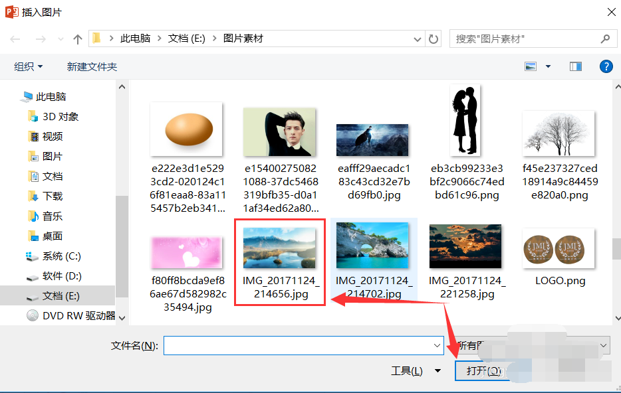This screenshot has width=621, height=393.
Task: Click the back navigation arrow
Action: tap(15, 39)
